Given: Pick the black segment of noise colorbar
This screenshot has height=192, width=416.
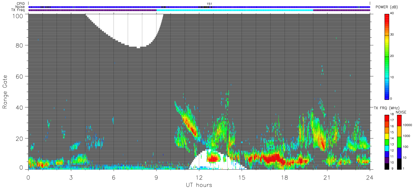Looking at the screenshot, I should click(x=399, y=164).
